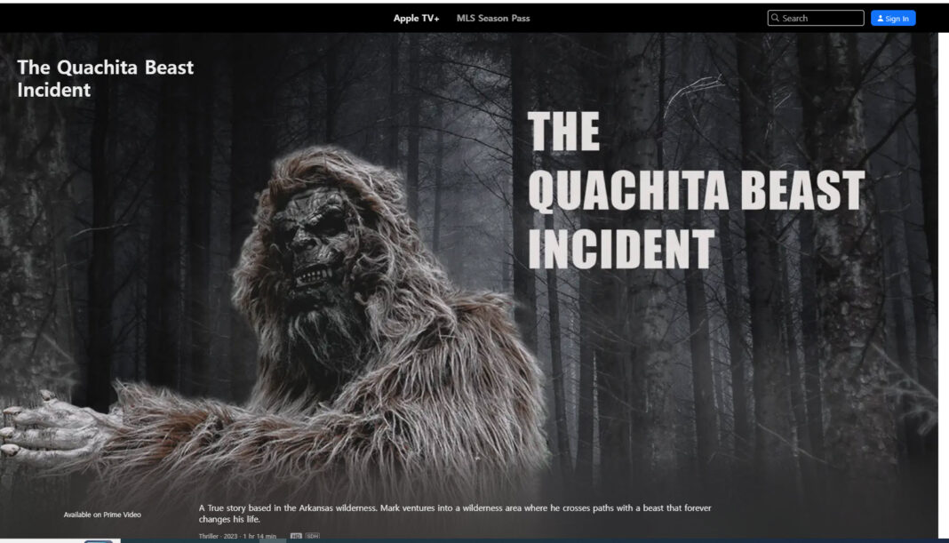Image resolution: width=949 pixels, height=543 pixels.
Task: Click the large word THE in poster
Action: [x=563, y=132]
